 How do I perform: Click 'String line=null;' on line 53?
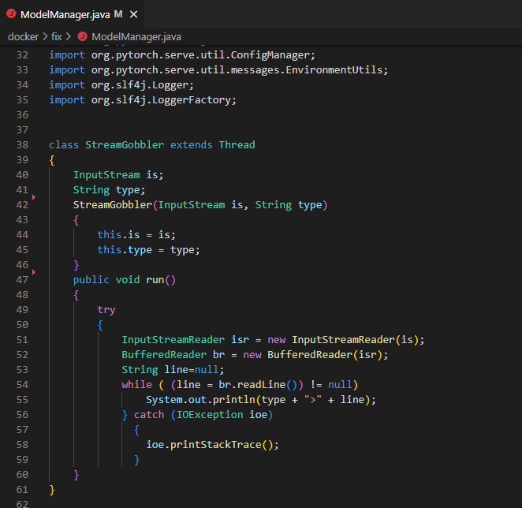[x=173, y=370]
